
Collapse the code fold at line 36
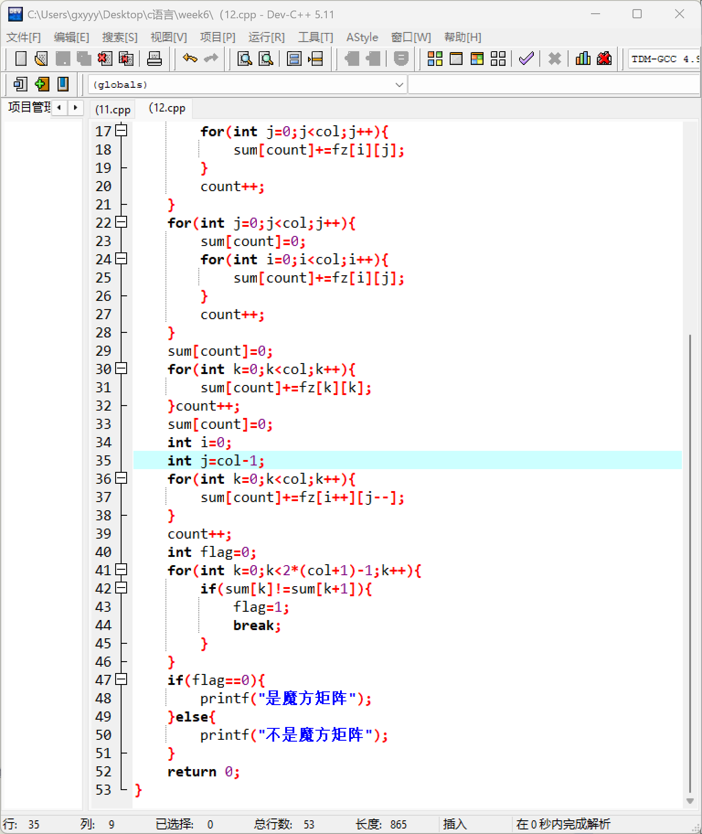click(x=121, y=478)
